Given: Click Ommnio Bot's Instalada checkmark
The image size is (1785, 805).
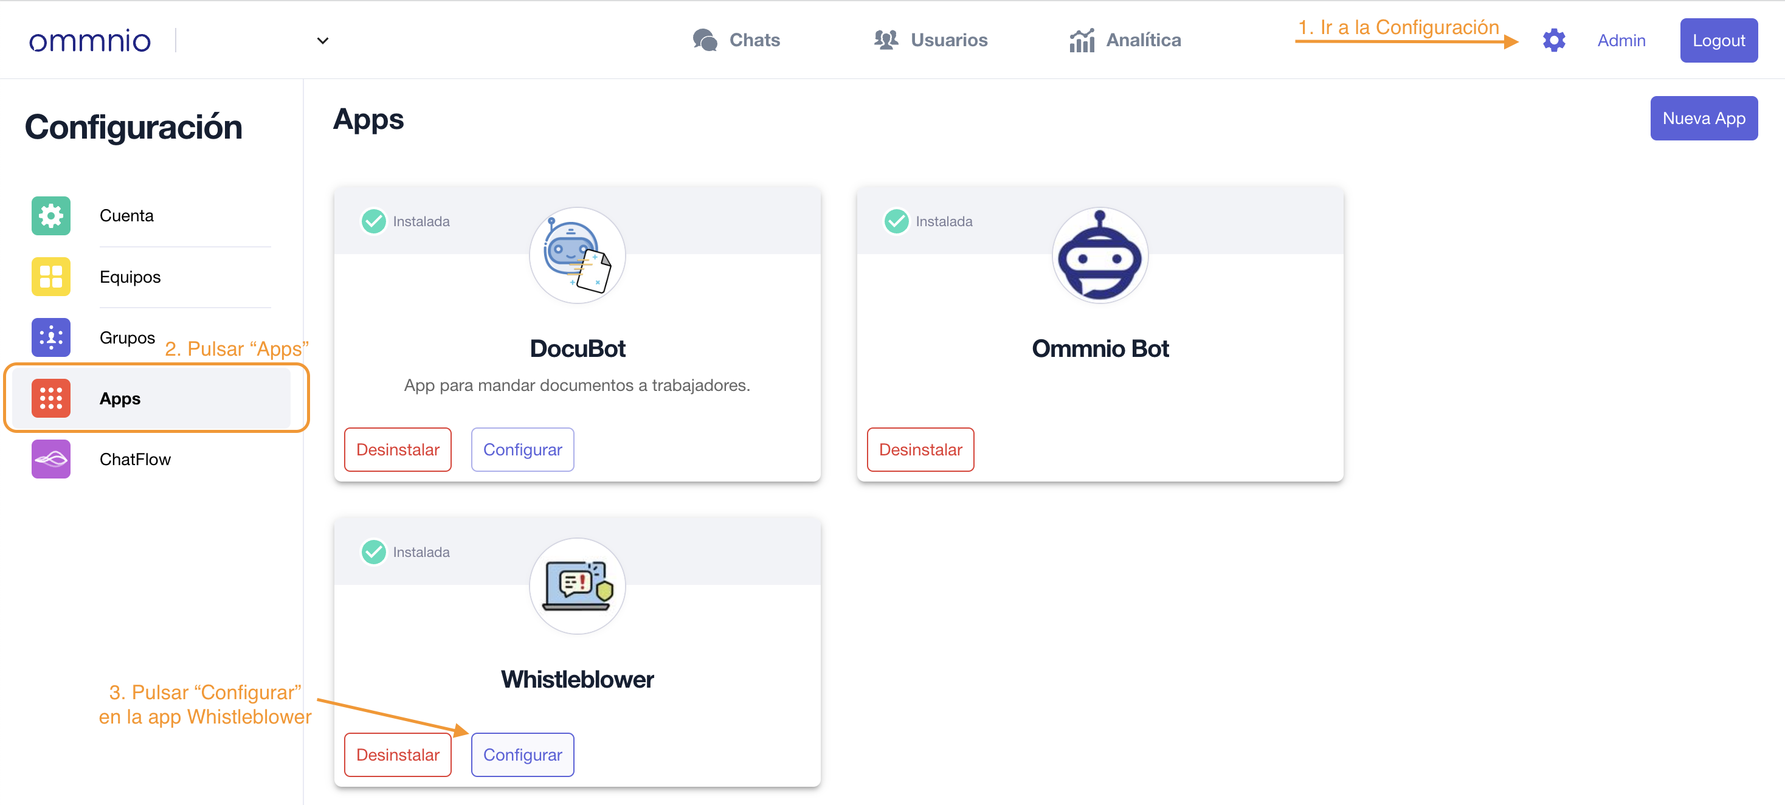Looking at the screenshot, I should (x=896, y=221).
